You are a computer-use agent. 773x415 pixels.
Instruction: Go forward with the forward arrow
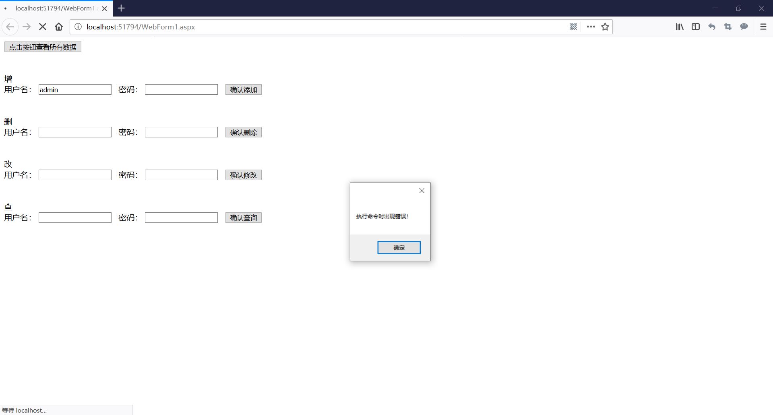27,27
